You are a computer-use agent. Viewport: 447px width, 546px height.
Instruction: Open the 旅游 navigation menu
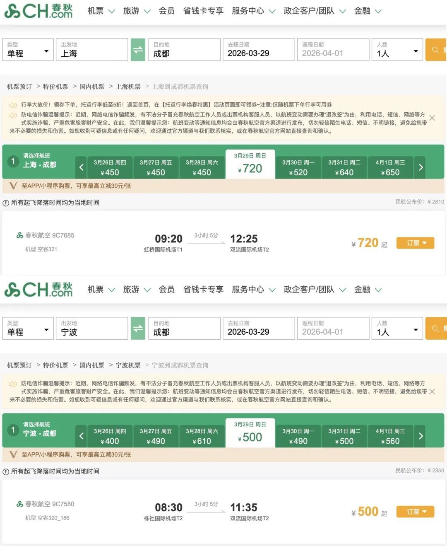pyautogui.click(x=132, y=11)
